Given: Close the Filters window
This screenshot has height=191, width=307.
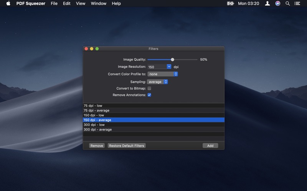Looking at the screenshot, I should coord(86,49).
